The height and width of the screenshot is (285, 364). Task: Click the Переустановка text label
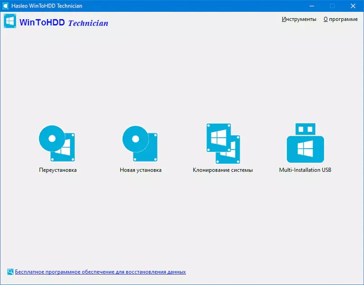(58, 170)
